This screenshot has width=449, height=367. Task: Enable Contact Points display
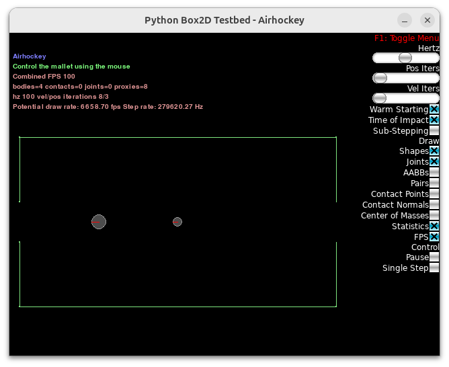point(434,194)
